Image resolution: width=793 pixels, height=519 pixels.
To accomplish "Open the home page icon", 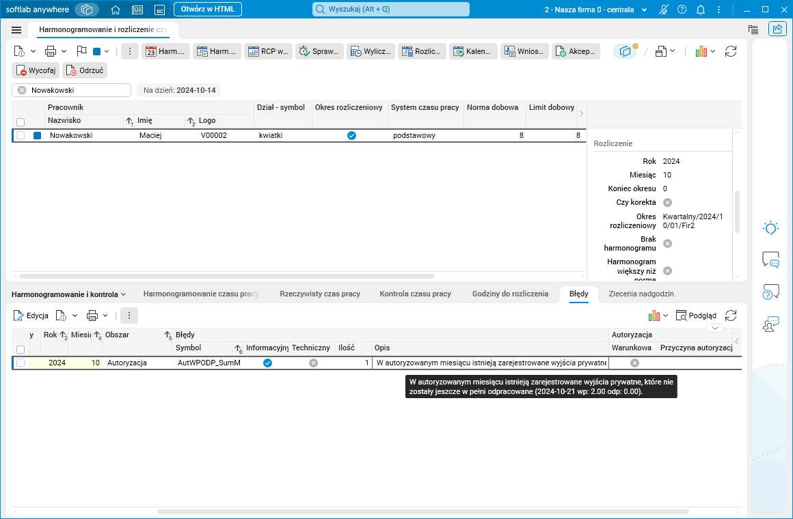I will pyautogui.click(x=116, y=10).
